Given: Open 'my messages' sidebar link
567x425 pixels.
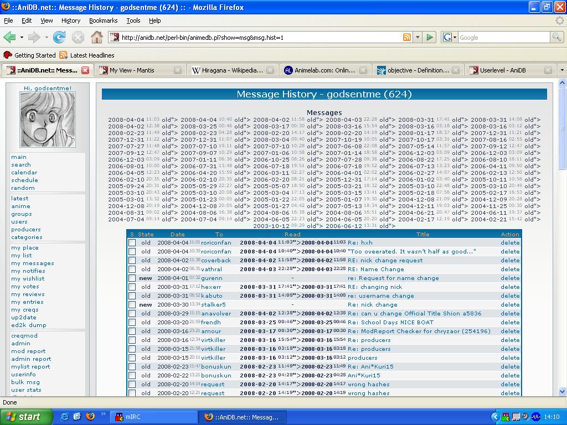Looking at the screenshot, I should [x=33, y=263].
